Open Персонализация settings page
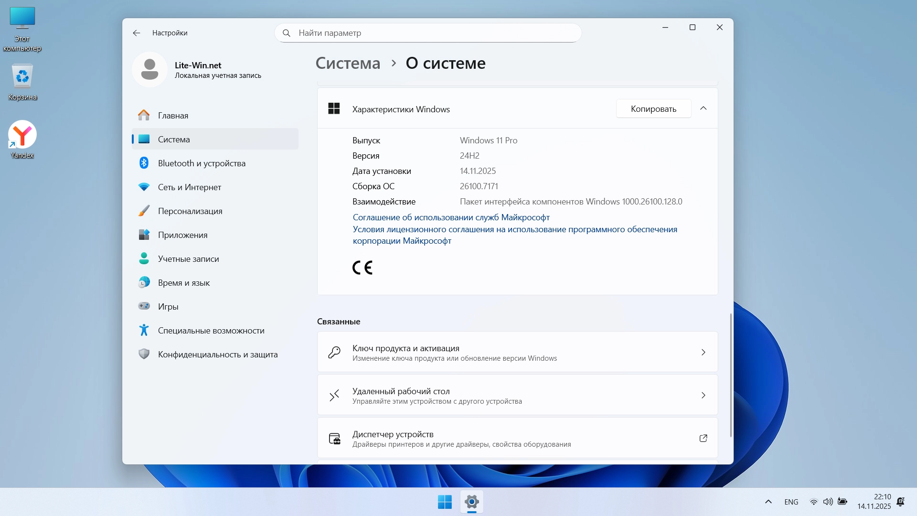917x516 pixels. [190, 211]
